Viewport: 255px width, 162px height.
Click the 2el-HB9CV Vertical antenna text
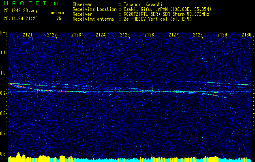[158, 19]
